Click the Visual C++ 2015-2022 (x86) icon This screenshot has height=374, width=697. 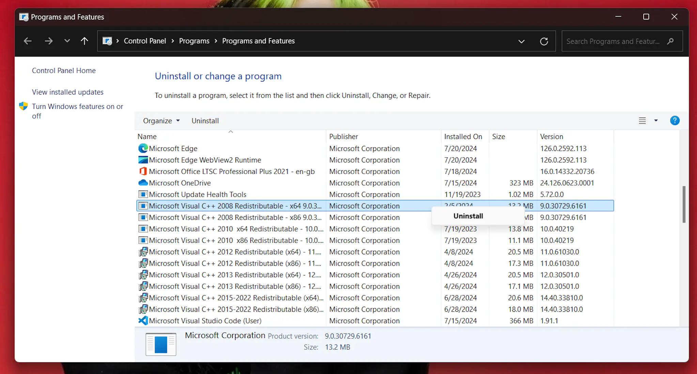[x=143, y=309]
